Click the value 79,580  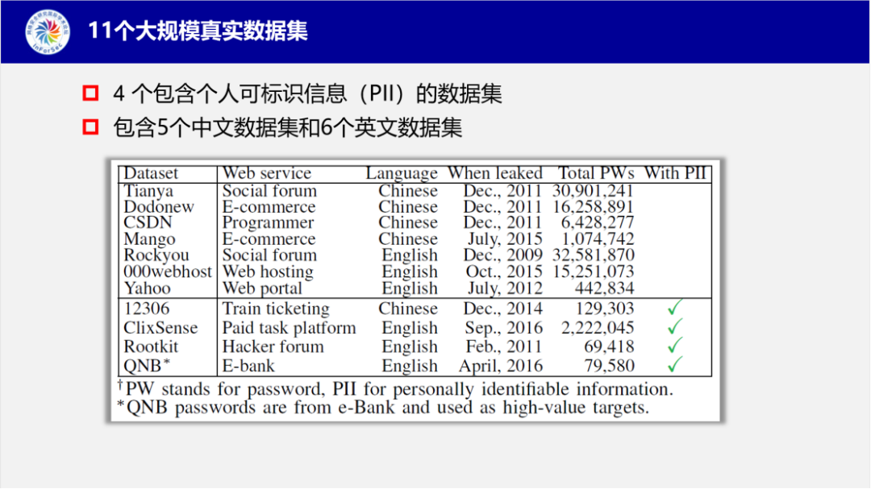pos(609,367)
